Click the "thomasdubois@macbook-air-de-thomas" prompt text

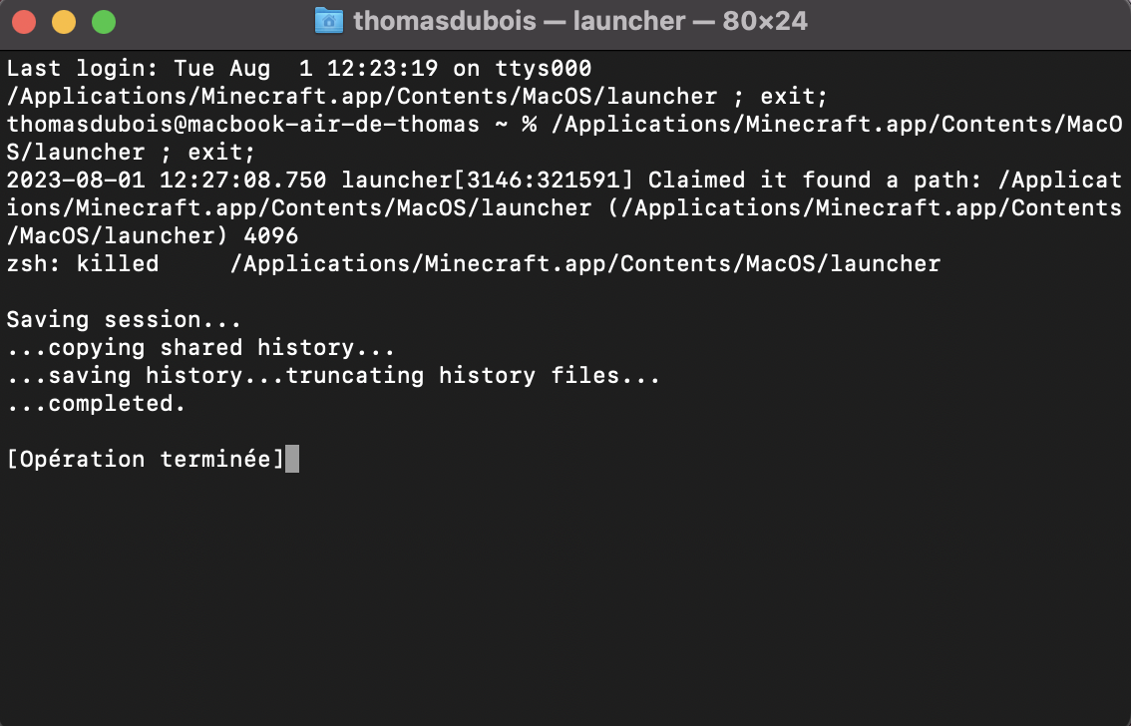pos(243,124)
